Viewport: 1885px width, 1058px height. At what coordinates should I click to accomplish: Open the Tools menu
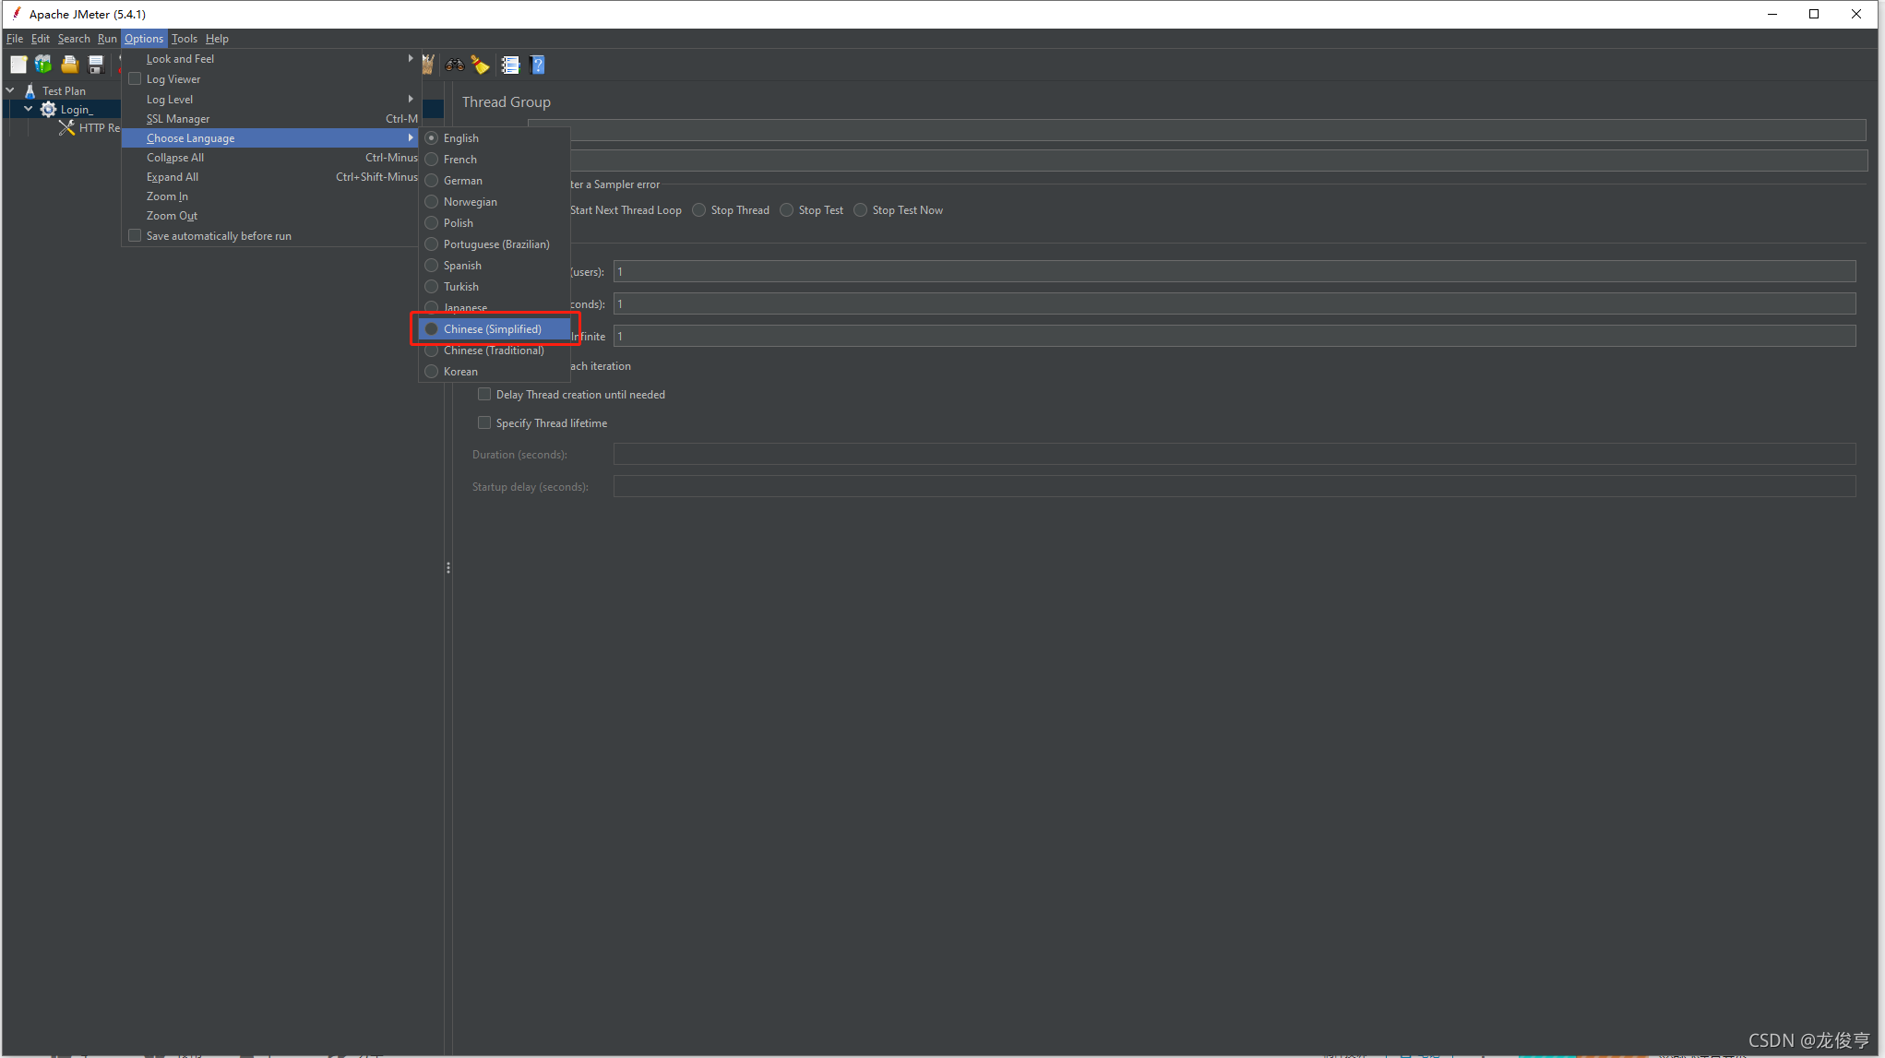point(185,38)
